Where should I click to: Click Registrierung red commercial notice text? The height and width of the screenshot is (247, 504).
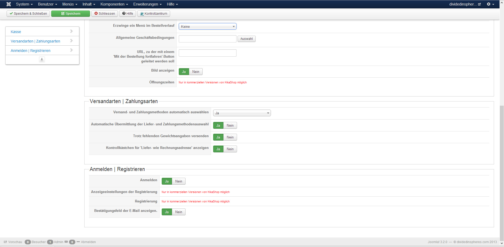point(196,201)
